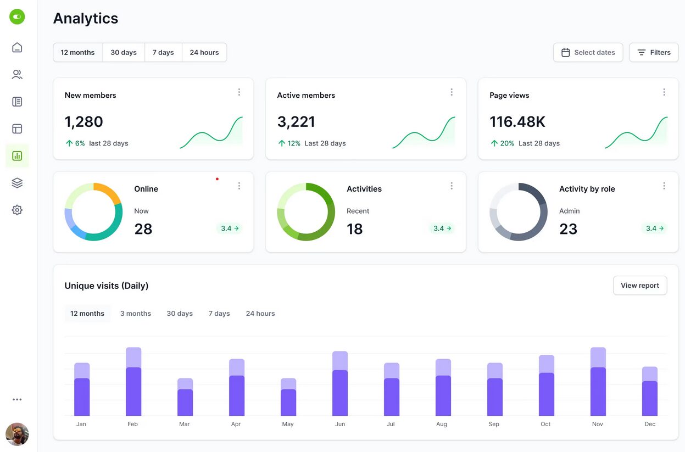
Task: Open the 3.4 link on the Online card
Action: coord(230,228)
